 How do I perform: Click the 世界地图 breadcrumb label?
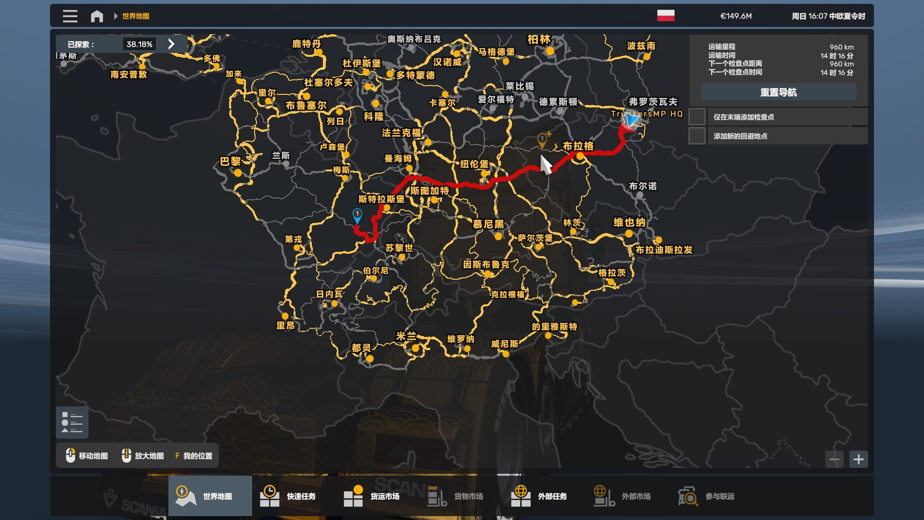coord(136,16)
